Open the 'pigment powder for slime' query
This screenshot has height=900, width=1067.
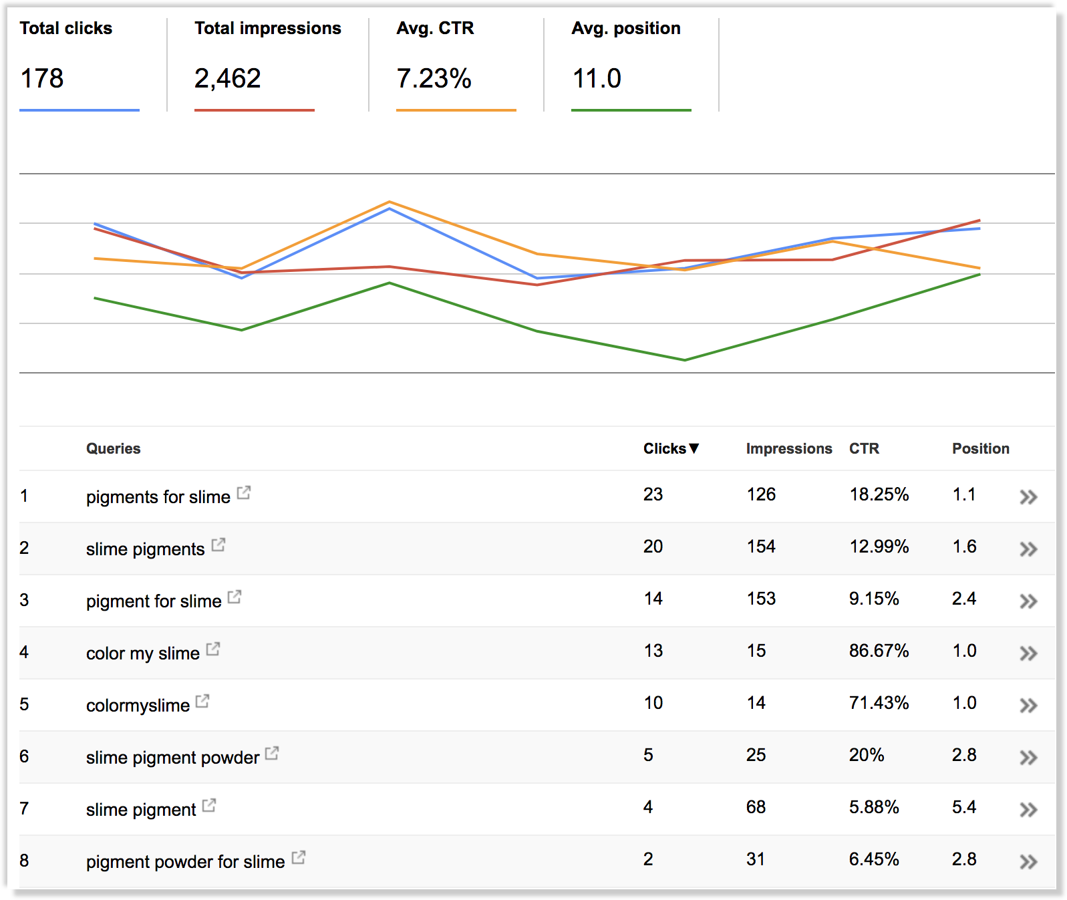pyautogui.click(x=186, y=862)
